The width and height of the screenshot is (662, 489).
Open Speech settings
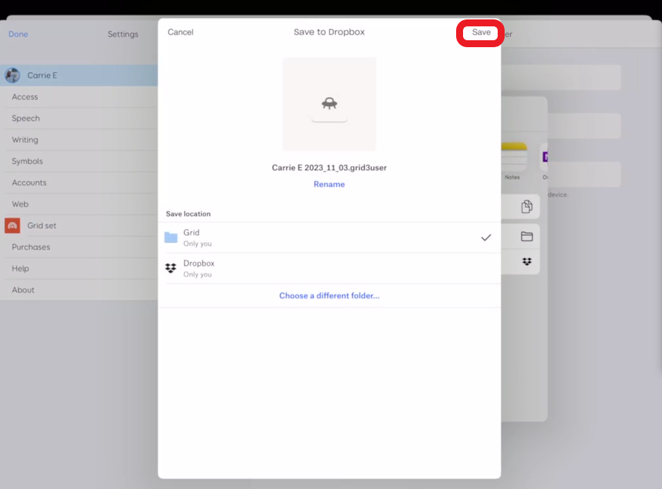click(79, 118)
